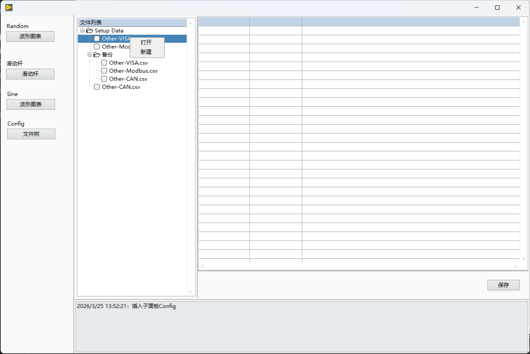Viewport: 530px width, 354px height.
Task: Click the log message 插入子面板Config
Action: pos(154,306)
